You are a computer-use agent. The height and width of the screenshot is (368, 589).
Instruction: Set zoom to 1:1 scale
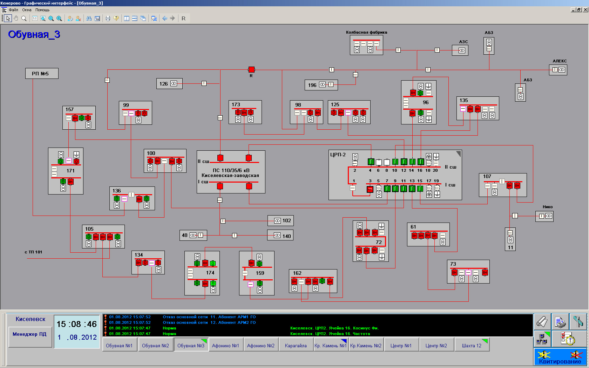pyautogui.click(x=35, y=18)
